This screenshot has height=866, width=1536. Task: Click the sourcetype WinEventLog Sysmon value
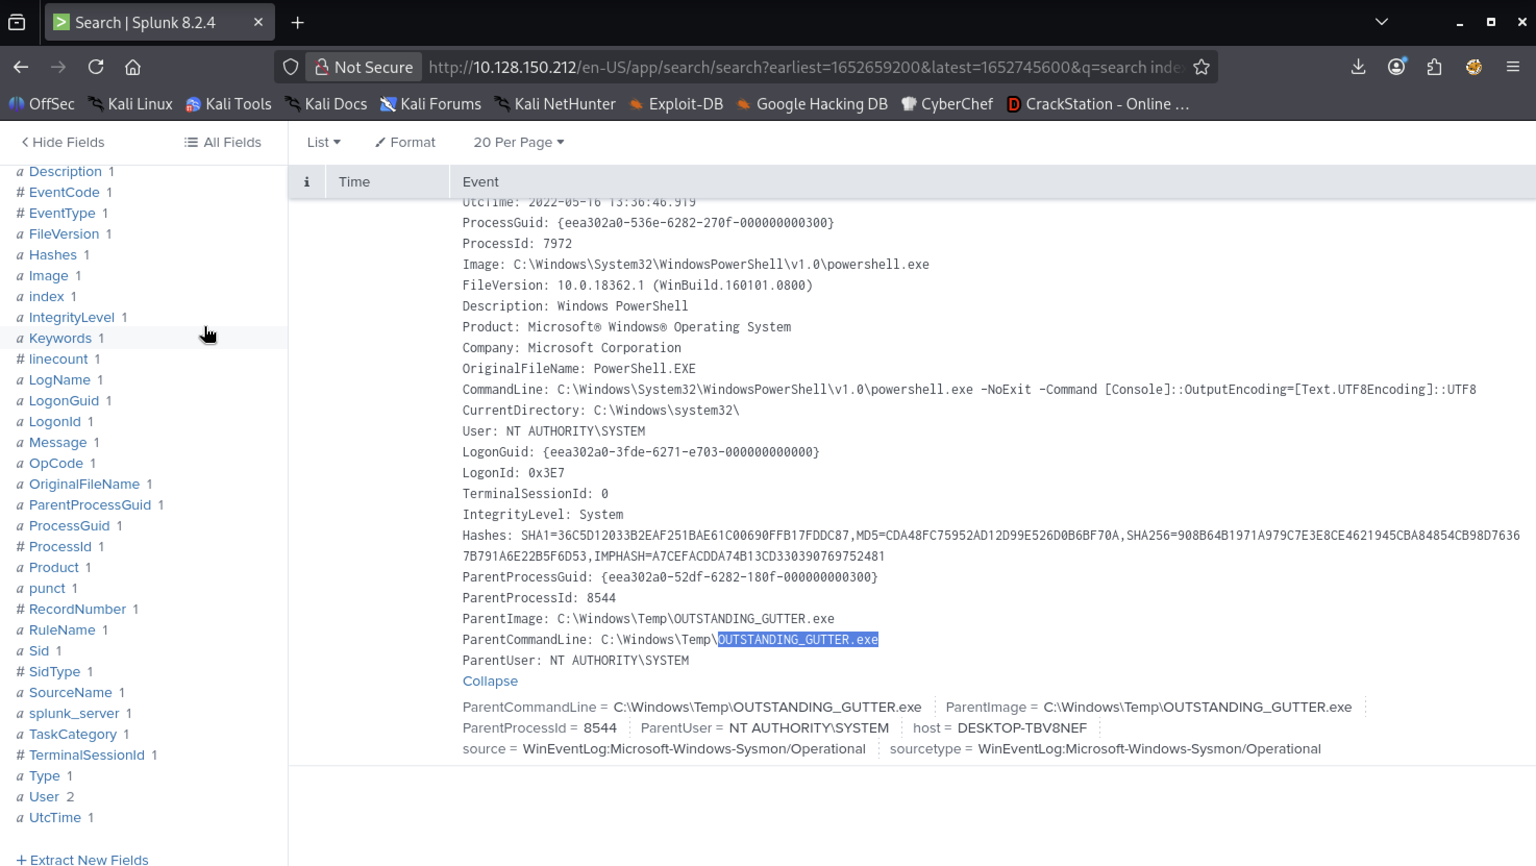[x=1149, y=749]
